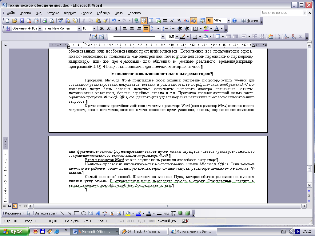Image resolution: width=315 pixels, height=236 pixels.
Task: Toggle Italic (К) formatting
Action: click(109, 29)
